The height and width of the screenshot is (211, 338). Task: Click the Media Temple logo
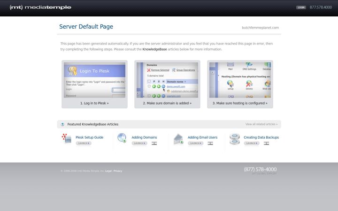point(40,8)
